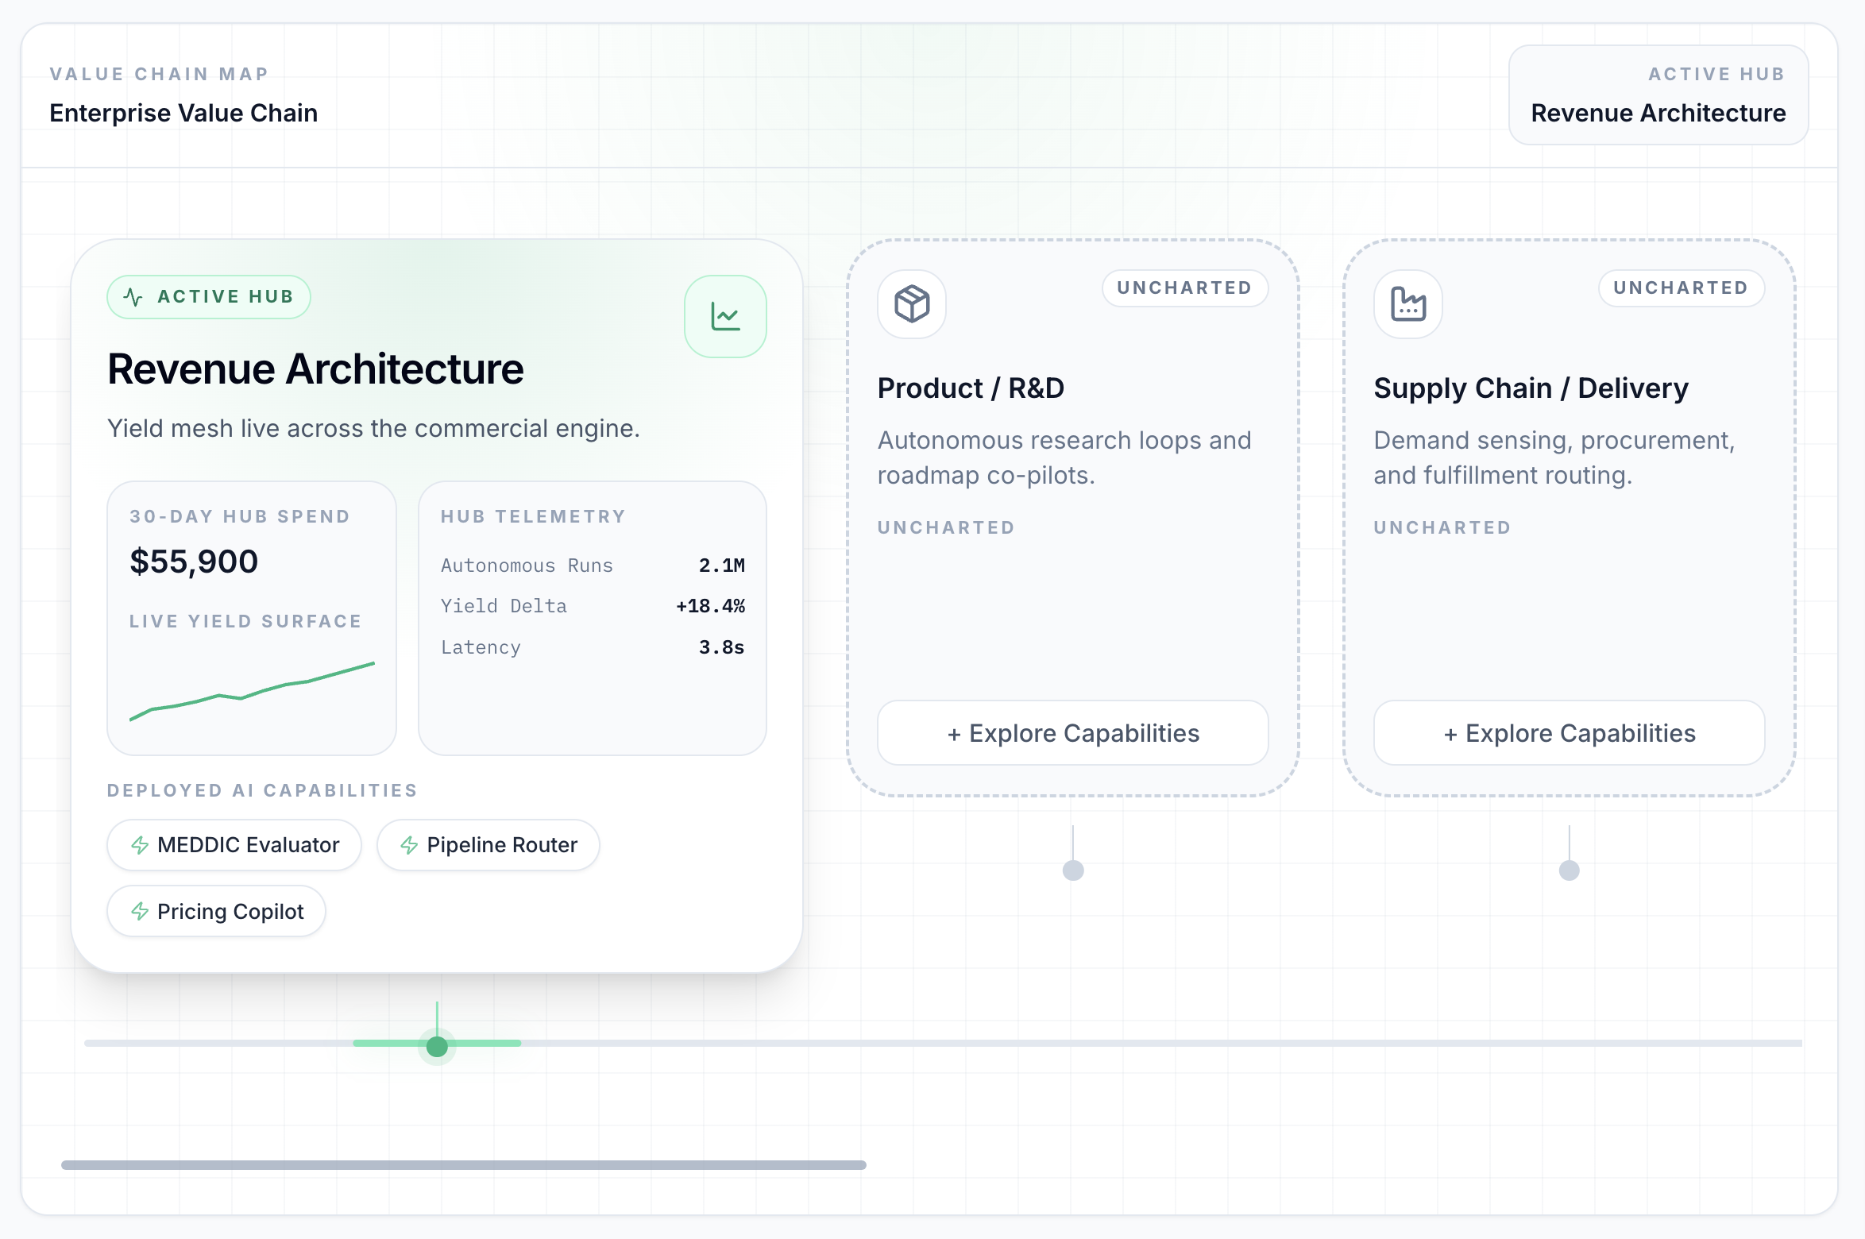Click the Latency 3.8s value
The image size is (1865, 1239).
721,647
